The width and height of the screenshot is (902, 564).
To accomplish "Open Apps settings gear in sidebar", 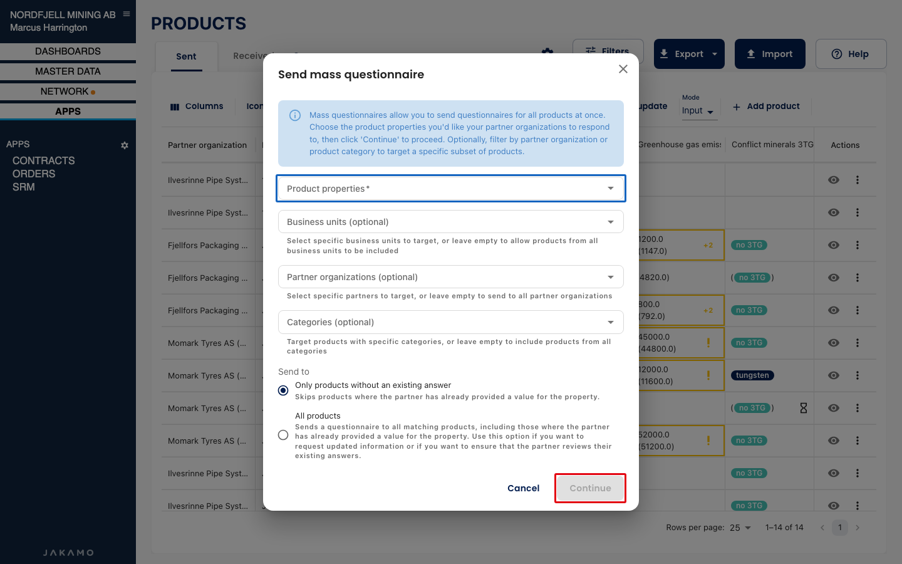I will pyautogui.click(x=125, y=145).
